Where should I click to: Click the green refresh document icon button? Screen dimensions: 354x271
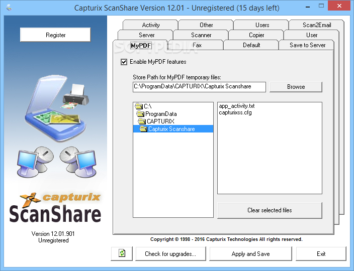click(122, 253)
